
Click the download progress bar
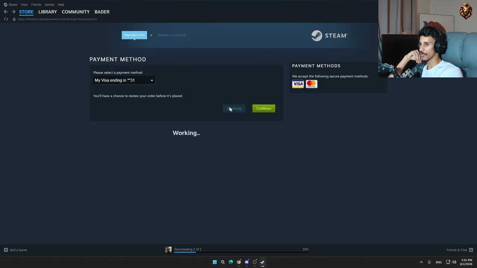pyautogui.click(x=241, y=252)
